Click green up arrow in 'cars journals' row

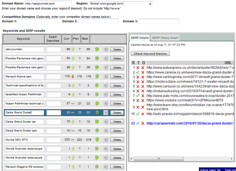73,49
